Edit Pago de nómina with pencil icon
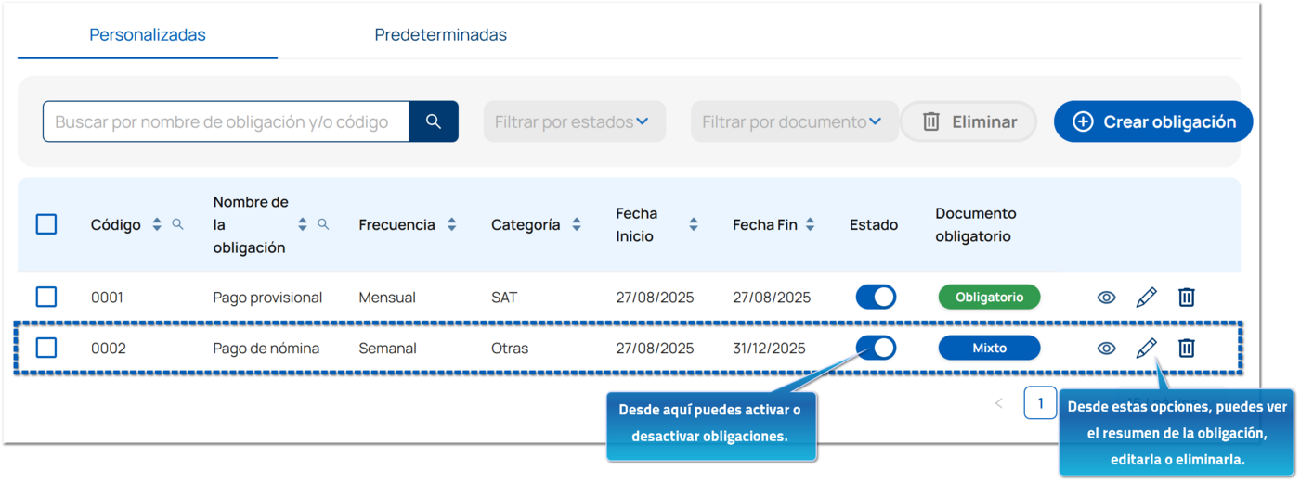Screen dimensions: 1300x482 pyautogui.click(x=1147, y=348)
